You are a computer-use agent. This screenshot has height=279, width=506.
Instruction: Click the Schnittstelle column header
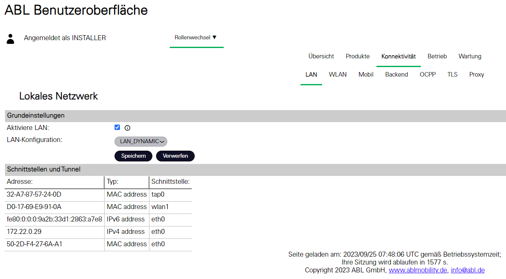[171, 182]
